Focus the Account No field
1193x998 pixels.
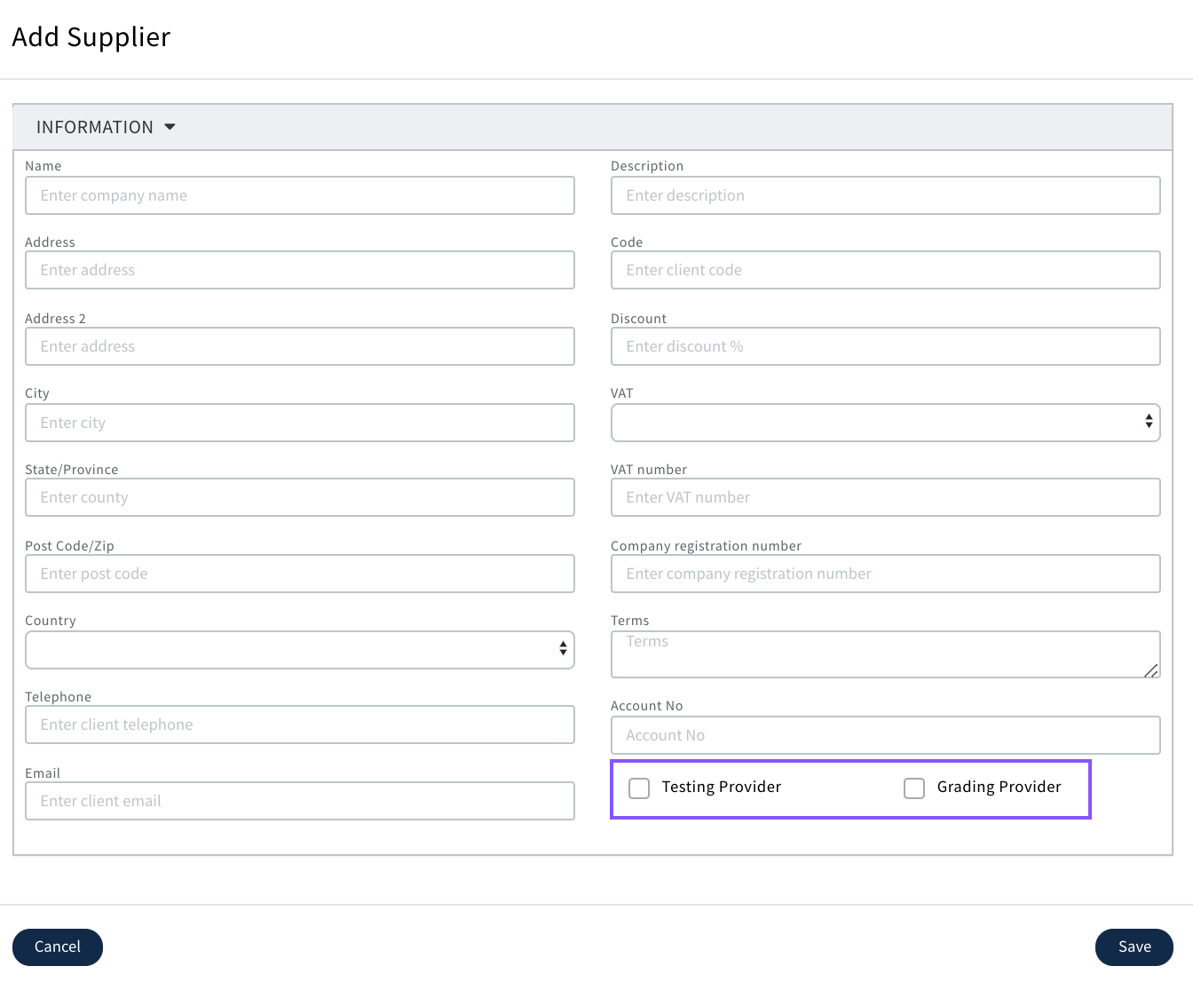click(885, 735)
